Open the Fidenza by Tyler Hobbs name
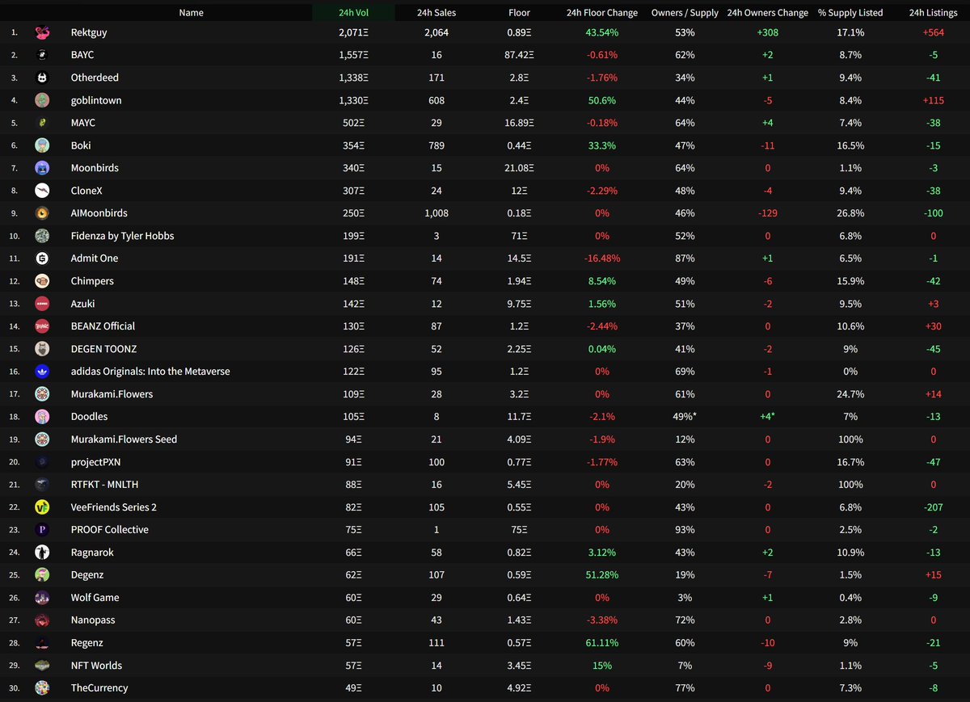The width and height of the screenshot is (970, 702). pos(122,236)
